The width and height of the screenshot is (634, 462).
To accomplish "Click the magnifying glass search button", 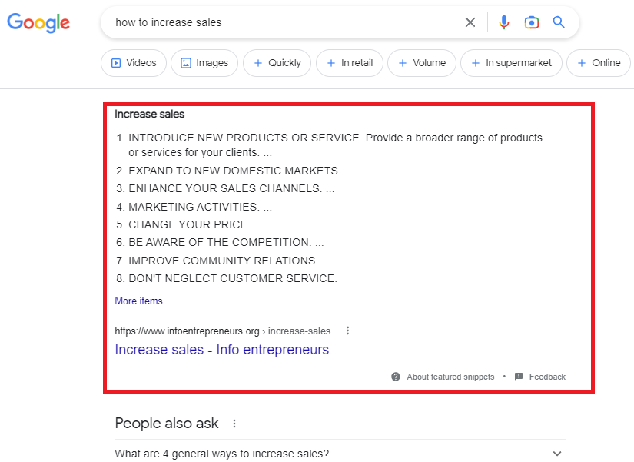I will [559, 22].
